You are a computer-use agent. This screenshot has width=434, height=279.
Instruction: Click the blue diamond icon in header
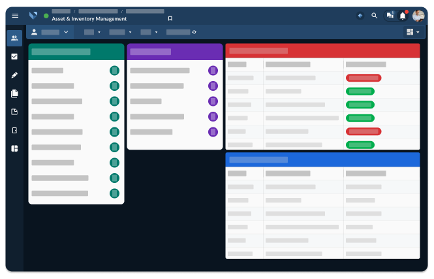pyautogui.click(x=360, y=16)
